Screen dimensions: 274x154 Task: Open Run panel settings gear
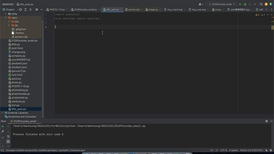coord(266,121)
